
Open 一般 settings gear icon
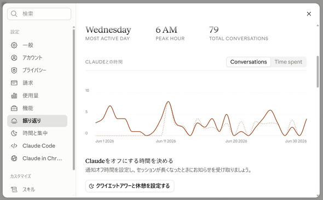[14, 45]
